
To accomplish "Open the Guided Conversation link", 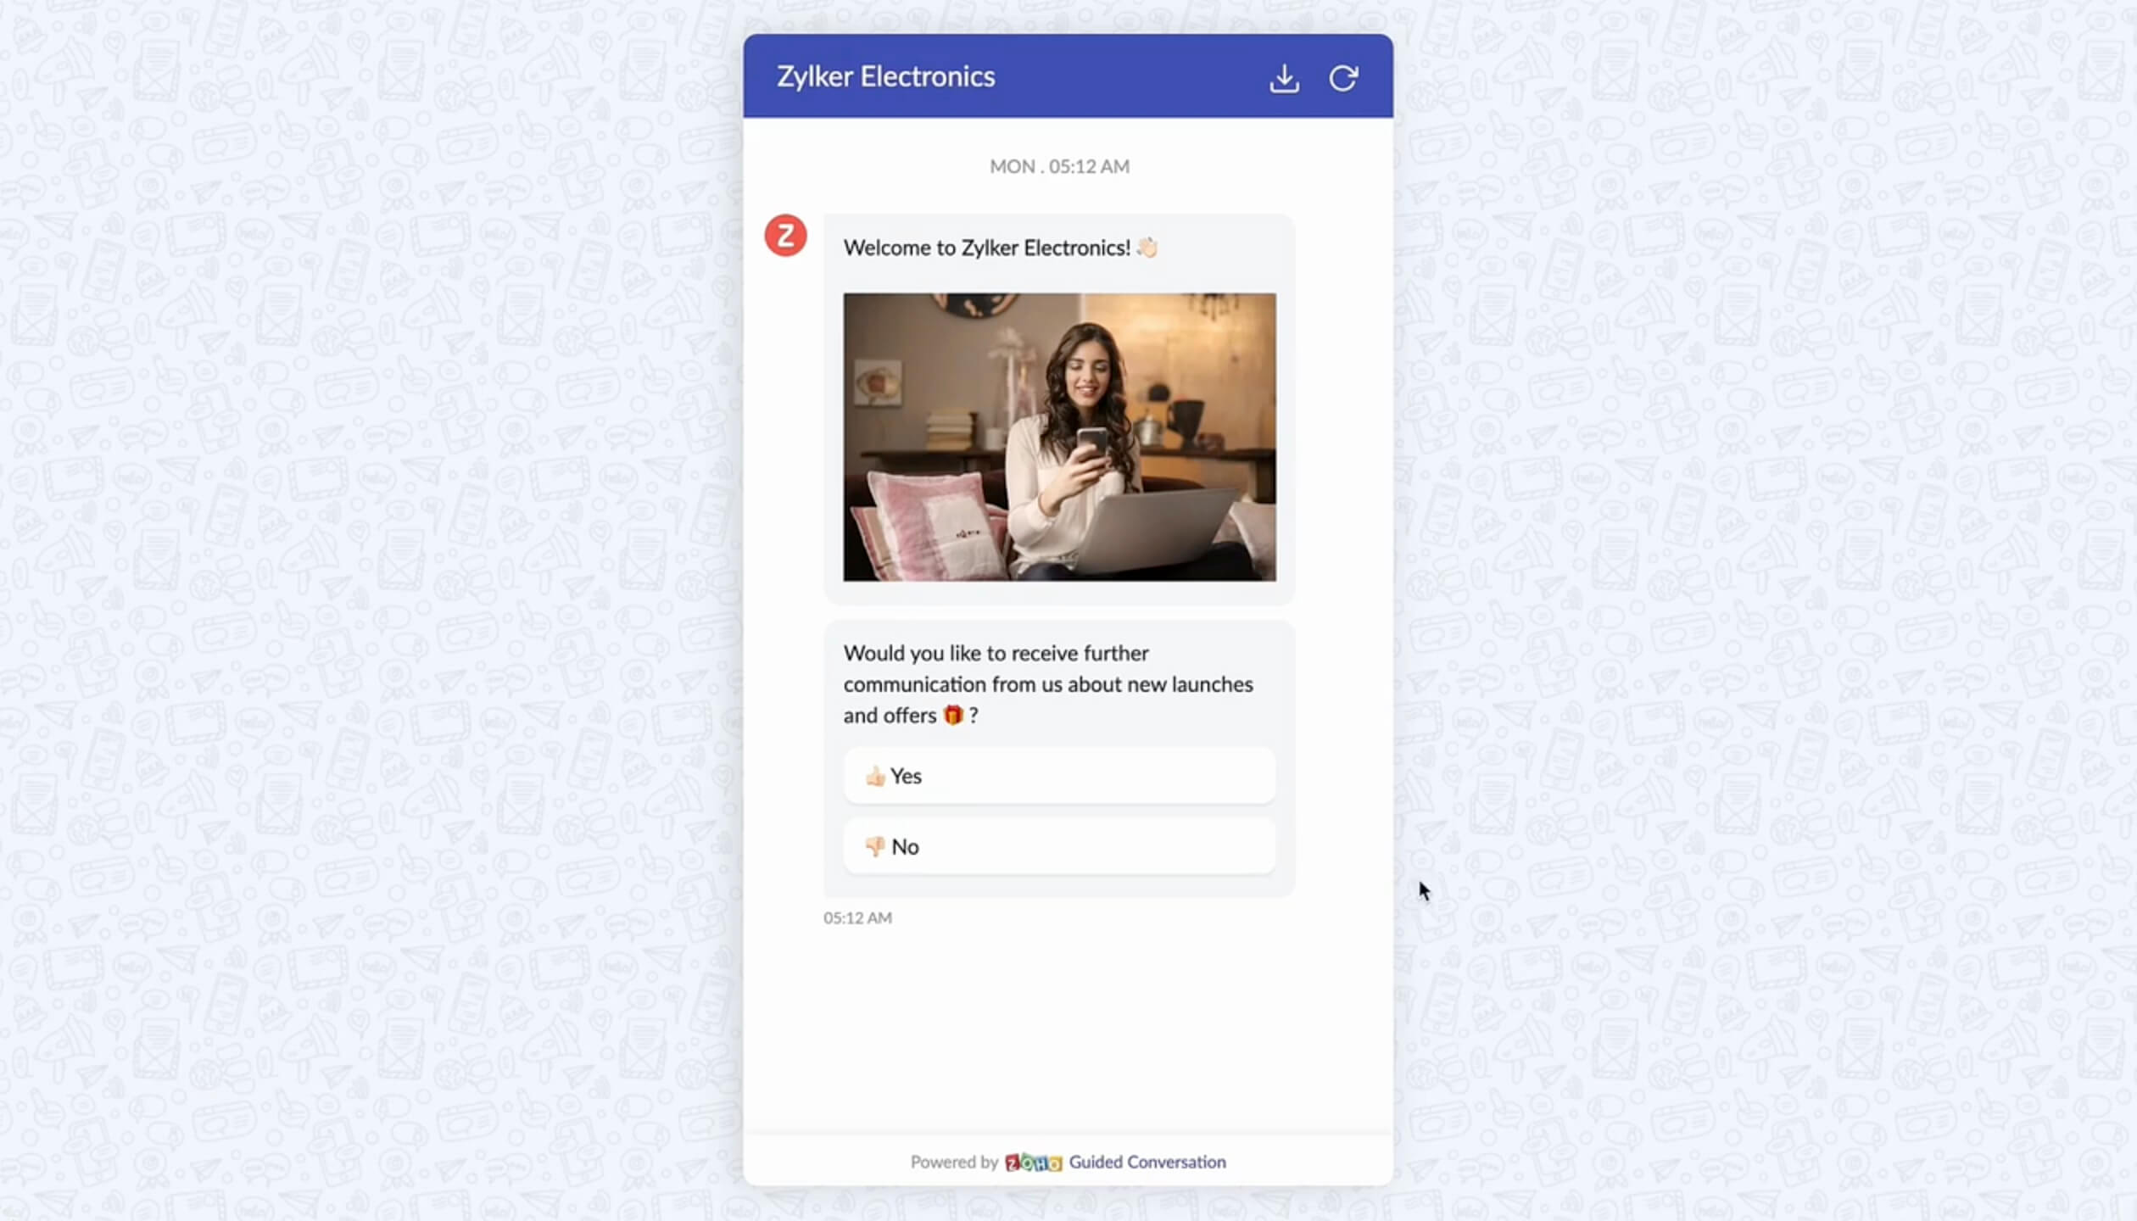I will (1147, 1162).
